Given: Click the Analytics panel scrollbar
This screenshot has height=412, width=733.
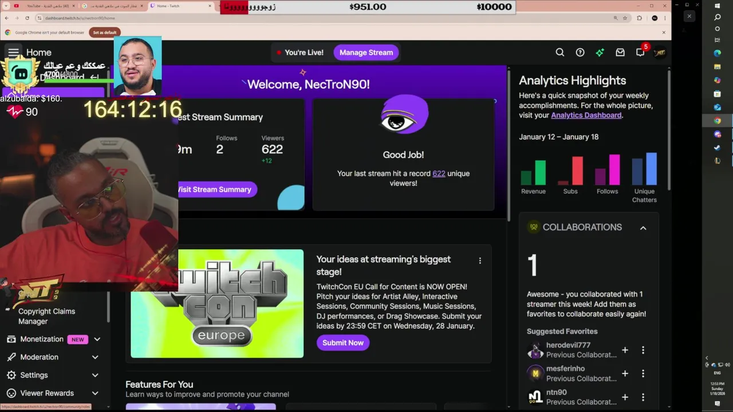Looking at the screenshot, I should pyautogui.click(x=669, y=130).
